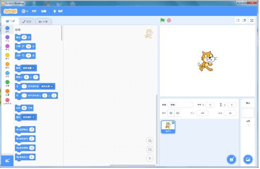
Task: Switch to the Code (代码) tab
Action: point(10,21)
